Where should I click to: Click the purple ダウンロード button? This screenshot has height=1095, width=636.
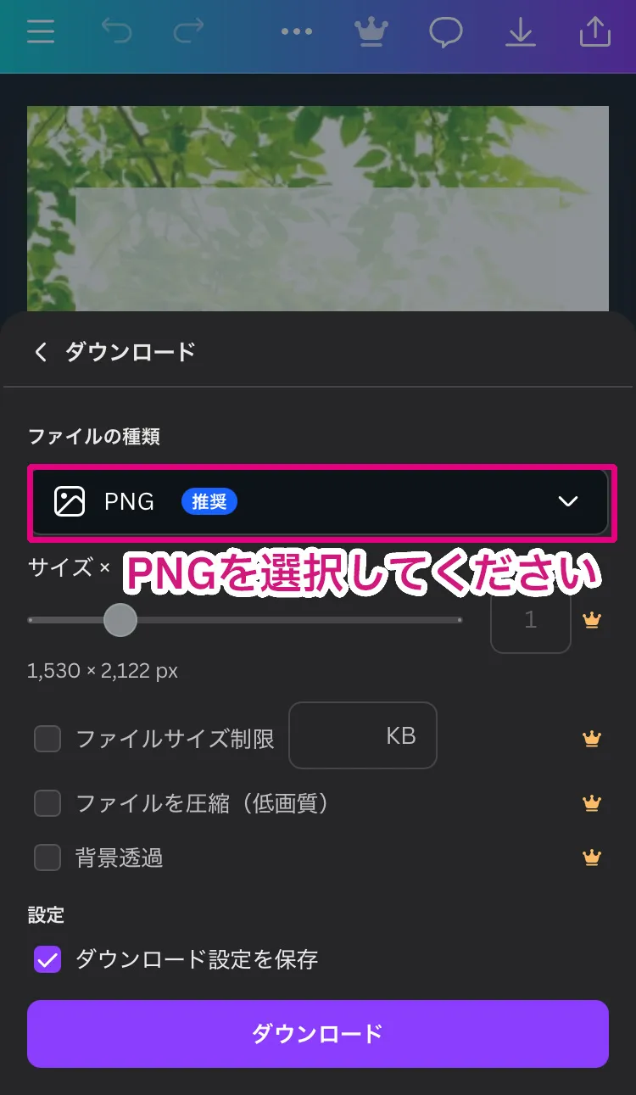click(x=318, y=1033)
